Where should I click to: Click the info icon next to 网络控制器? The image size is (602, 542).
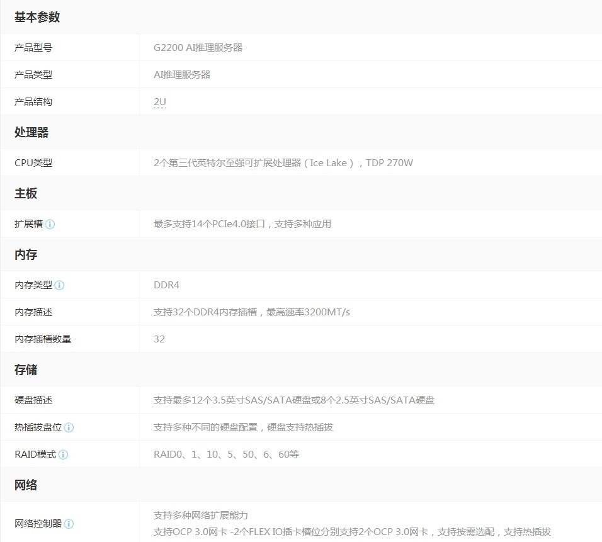coord(69,524)
